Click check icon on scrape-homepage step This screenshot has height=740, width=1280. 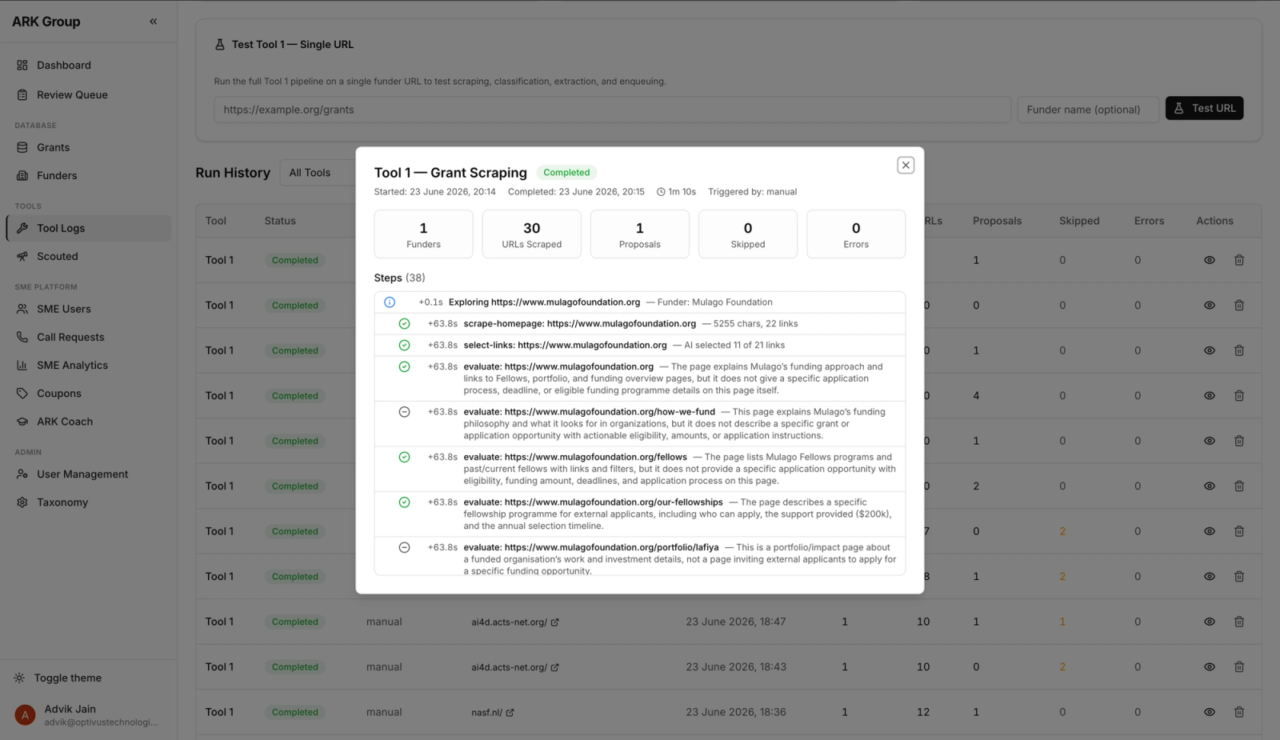(x=404, y=324)
